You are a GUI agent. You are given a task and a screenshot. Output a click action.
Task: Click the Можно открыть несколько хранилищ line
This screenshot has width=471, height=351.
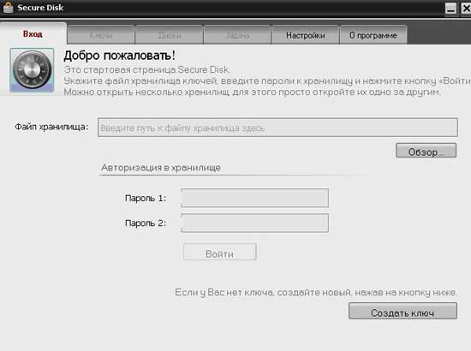(x=252, y=92)
